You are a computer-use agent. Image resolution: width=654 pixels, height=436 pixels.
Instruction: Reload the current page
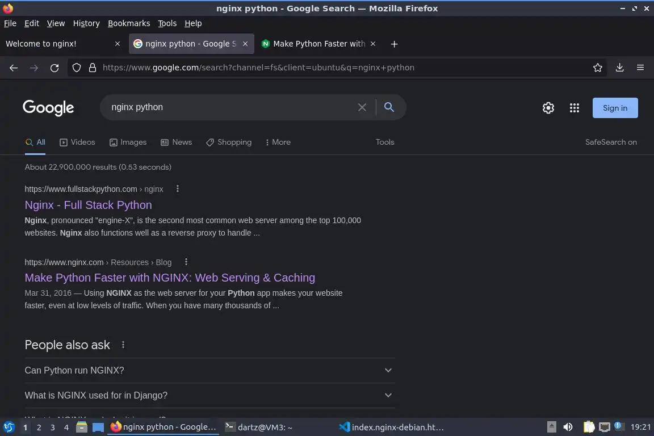[54, 68]
